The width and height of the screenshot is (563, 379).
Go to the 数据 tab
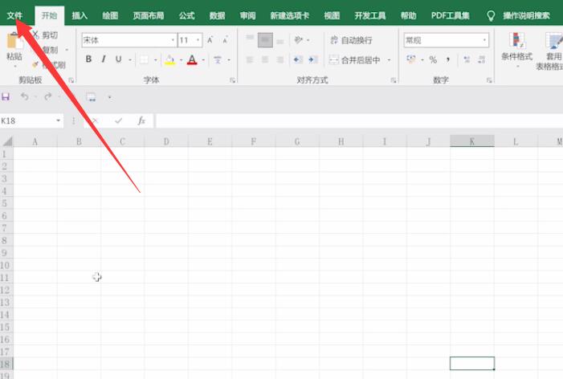pos(217,15)
